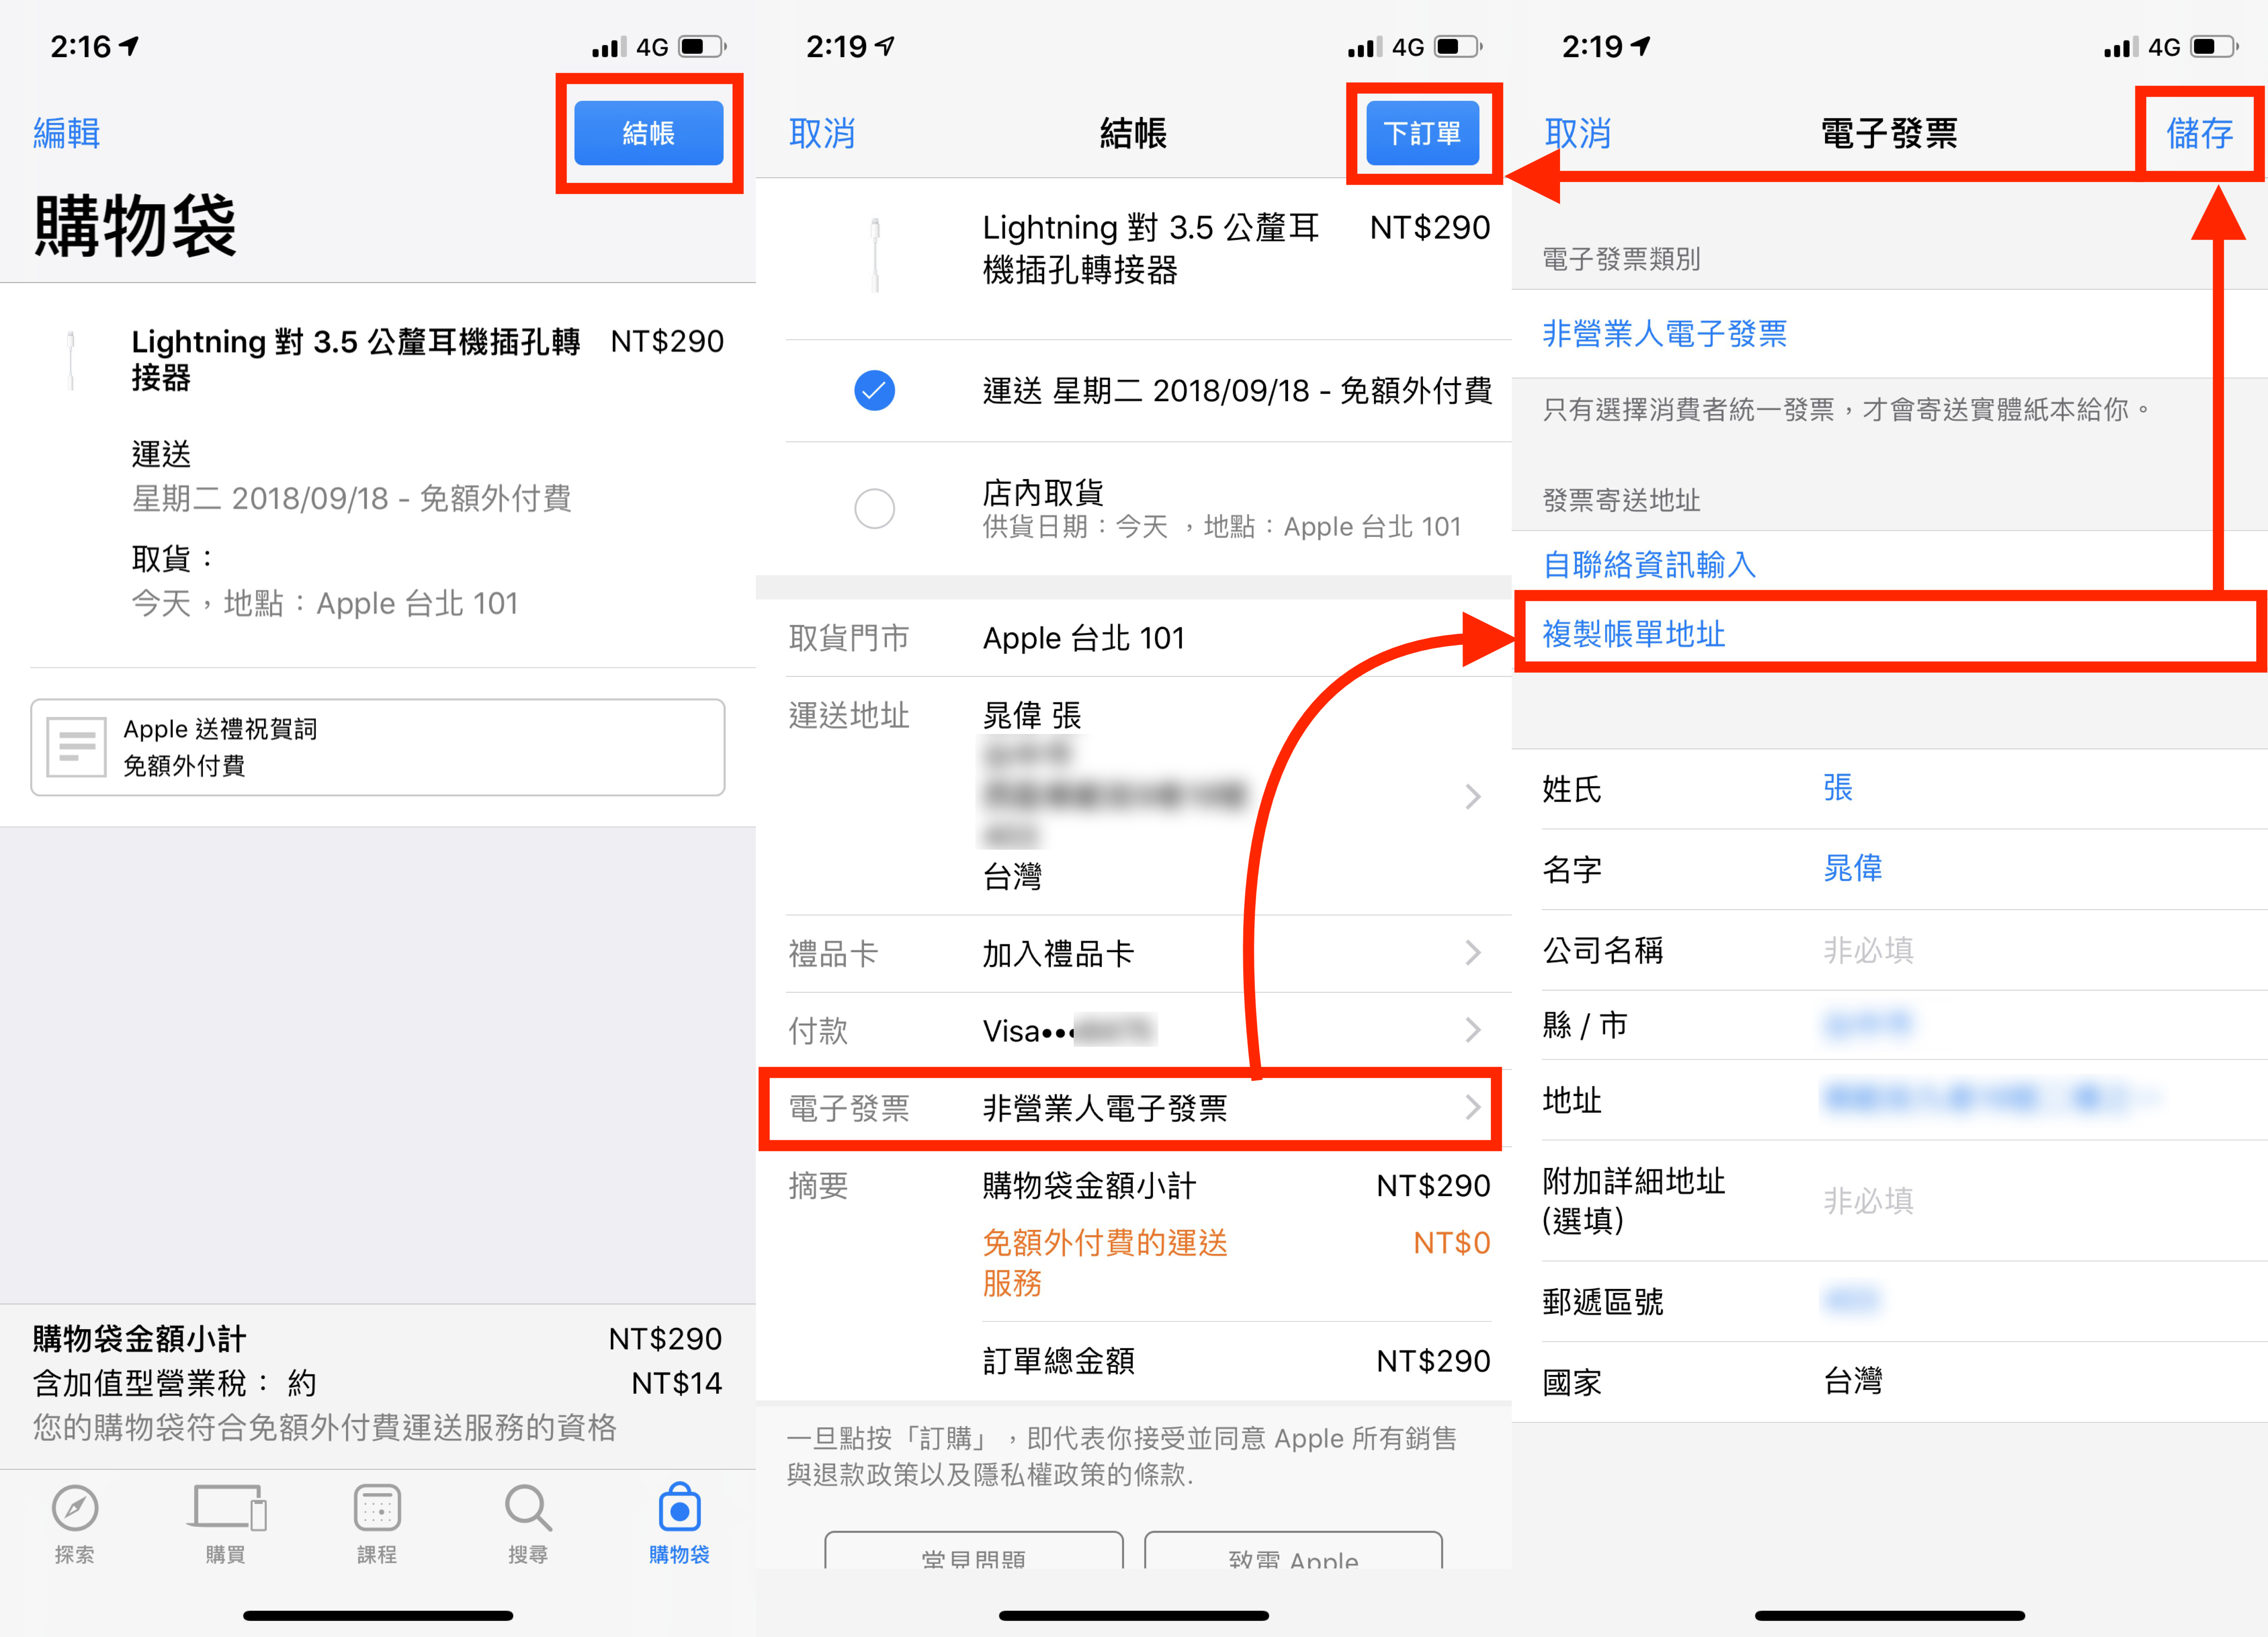Screen dimensions: 2268x1637
Task: Tap 取消 on the 結帳 screen
Action: pos(821,133)
